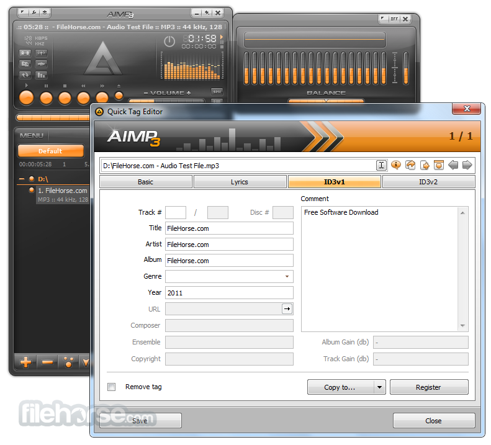
Task: Click the orange down-arrow window icon
Action: tap(439, 164)
